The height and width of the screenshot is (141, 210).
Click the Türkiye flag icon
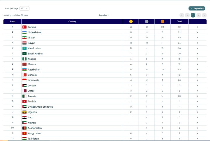click(x=24, y=27)
